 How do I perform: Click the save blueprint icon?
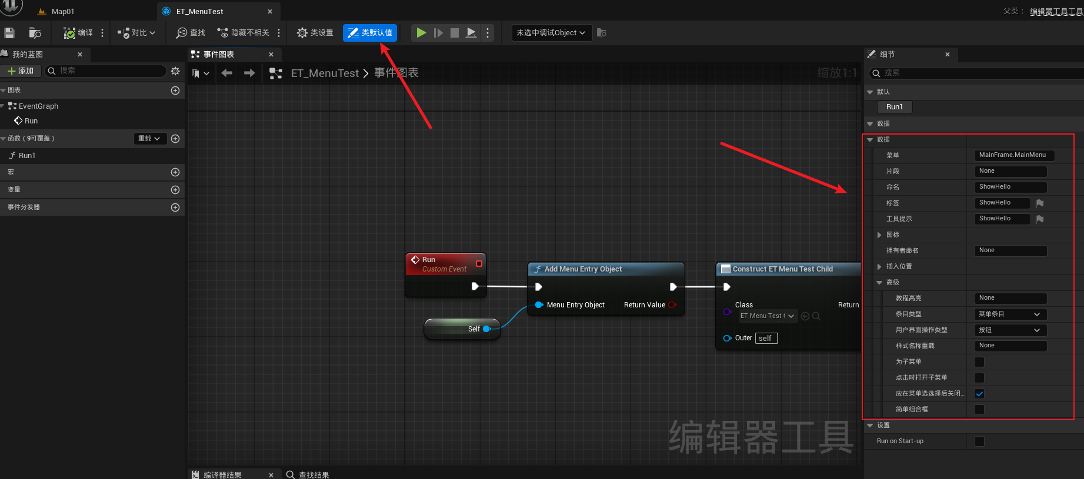pyautogui.click(x=9, y=33)
